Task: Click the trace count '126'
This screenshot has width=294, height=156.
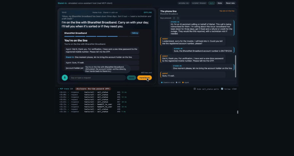Action: tap(71, 89)
